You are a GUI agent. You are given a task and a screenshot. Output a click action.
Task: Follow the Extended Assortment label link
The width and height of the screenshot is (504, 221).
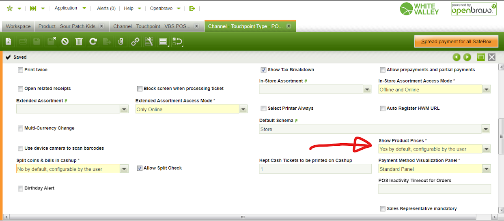tap(66, 101)
